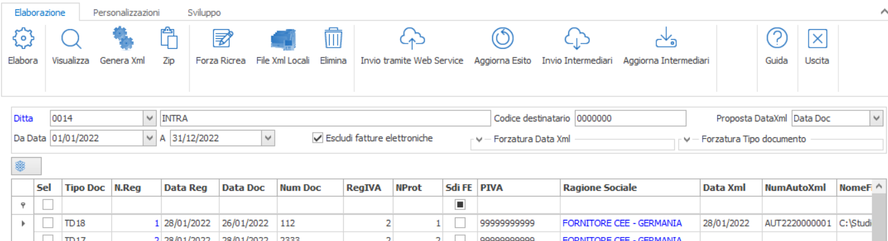Sort by Data Doc column header
The image size is (888, 241).
(x=248, y=188)
